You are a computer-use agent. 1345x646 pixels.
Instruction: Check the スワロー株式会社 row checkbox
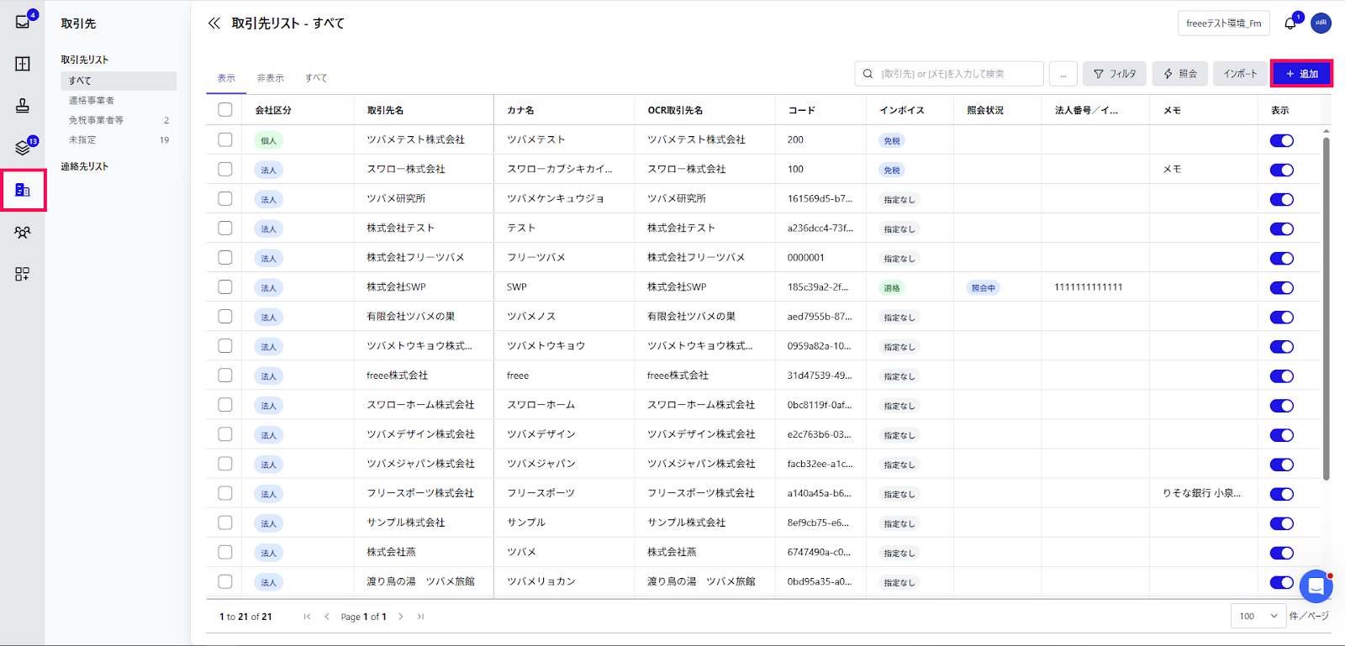tap(224, 169)
